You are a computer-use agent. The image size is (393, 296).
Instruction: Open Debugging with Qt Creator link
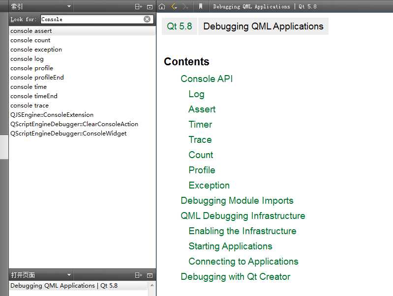pyautogui.click(x=235, y=277)
